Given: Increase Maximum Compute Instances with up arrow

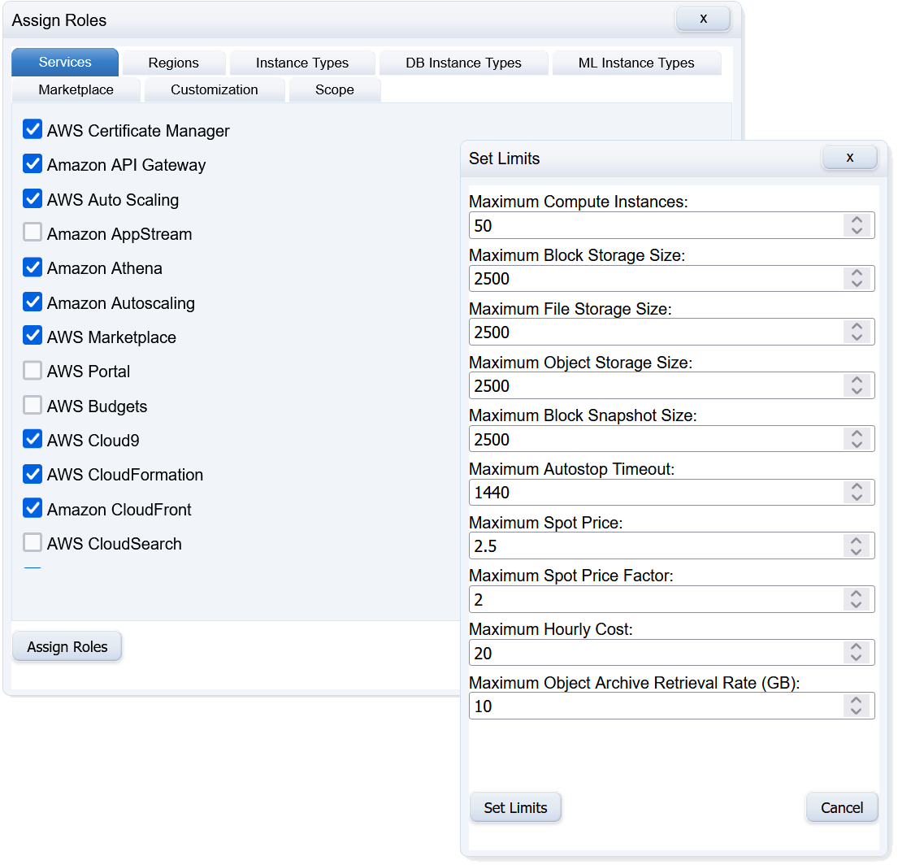Looking at the screenshot, I should (x=856, y=220).
